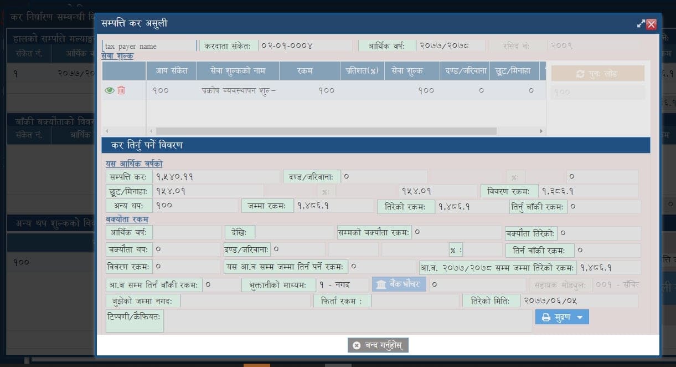Open the मुद्रण print dropdown
676x367 pixels.
pyautogui.click(x=561, y=317)
